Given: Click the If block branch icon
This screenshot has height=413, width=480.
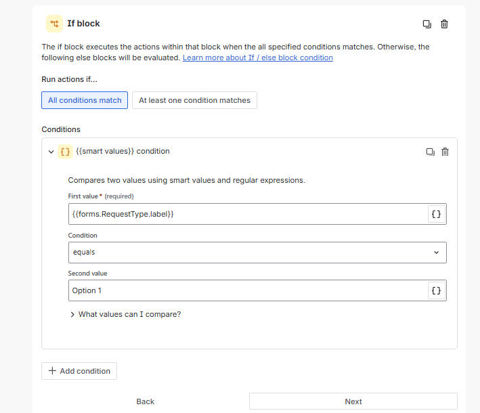Looking at the screenshot, I should [x=54, y=24].
